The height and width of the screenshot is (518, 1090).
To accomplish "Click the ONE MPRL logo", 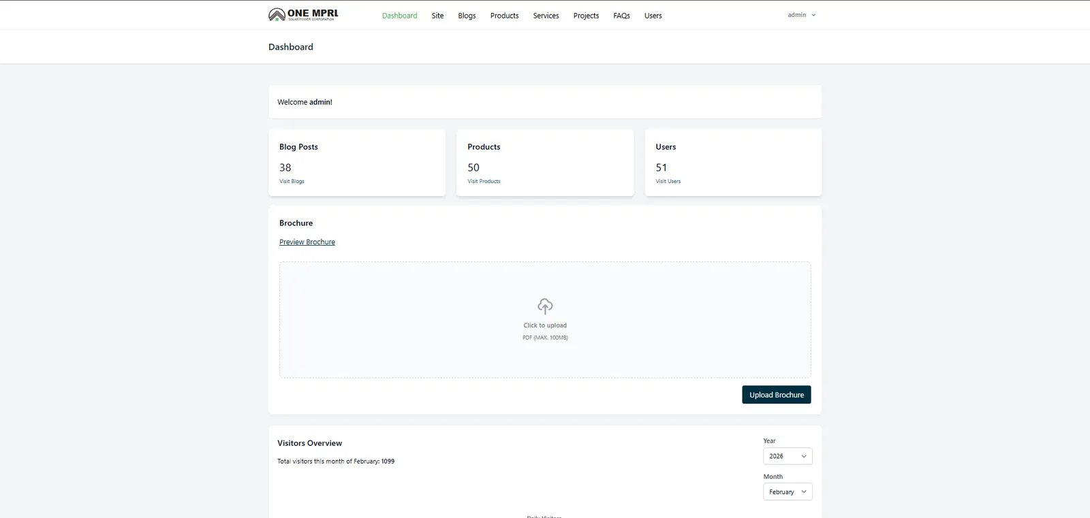I will point(303,14).
